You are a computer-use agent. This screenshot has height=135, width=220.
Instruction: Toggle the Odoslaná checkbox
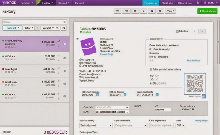tap(177, 31)
